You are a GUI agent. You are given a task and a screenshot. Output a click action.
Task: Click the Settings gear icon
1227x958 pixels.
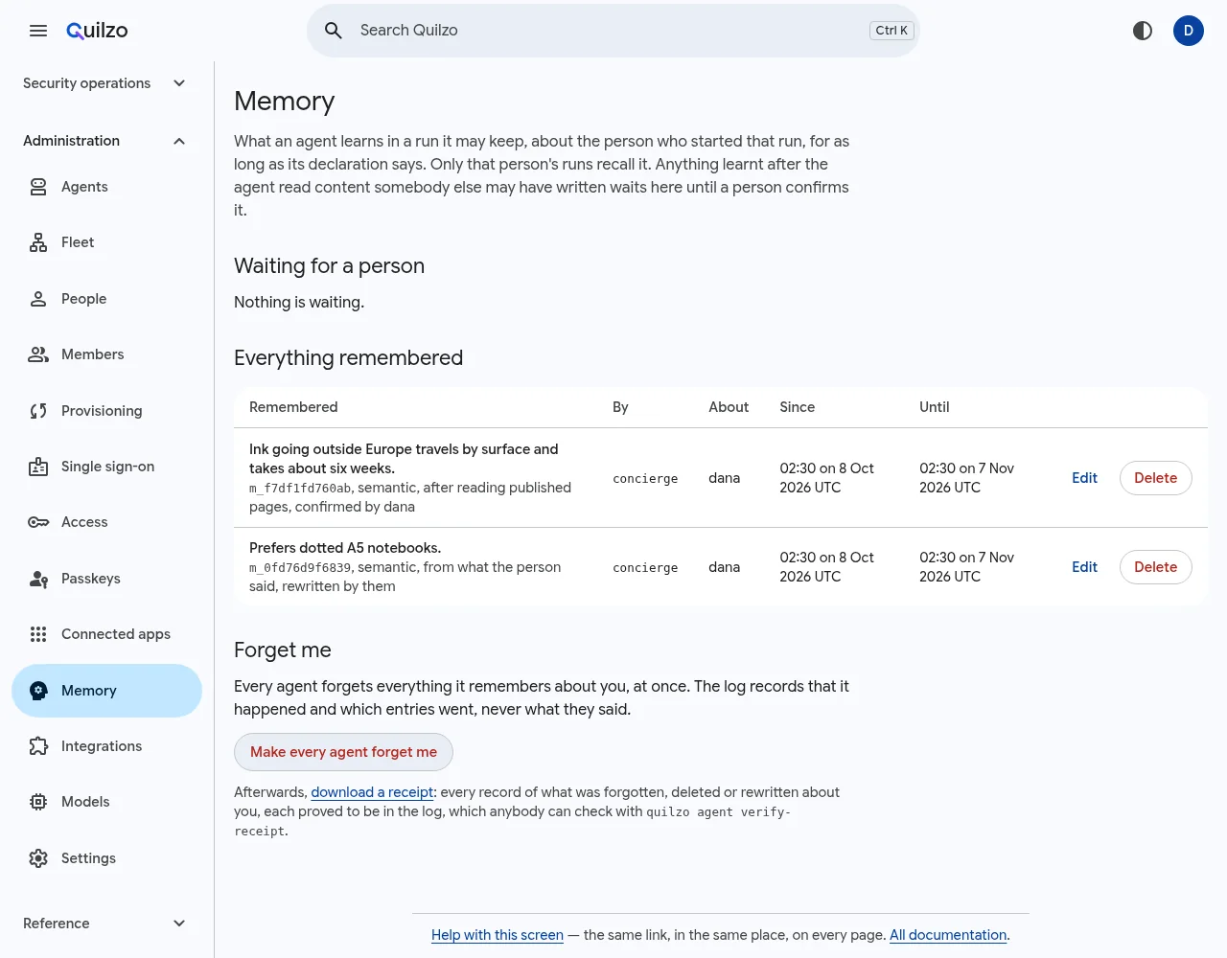(x=38, y=858)
